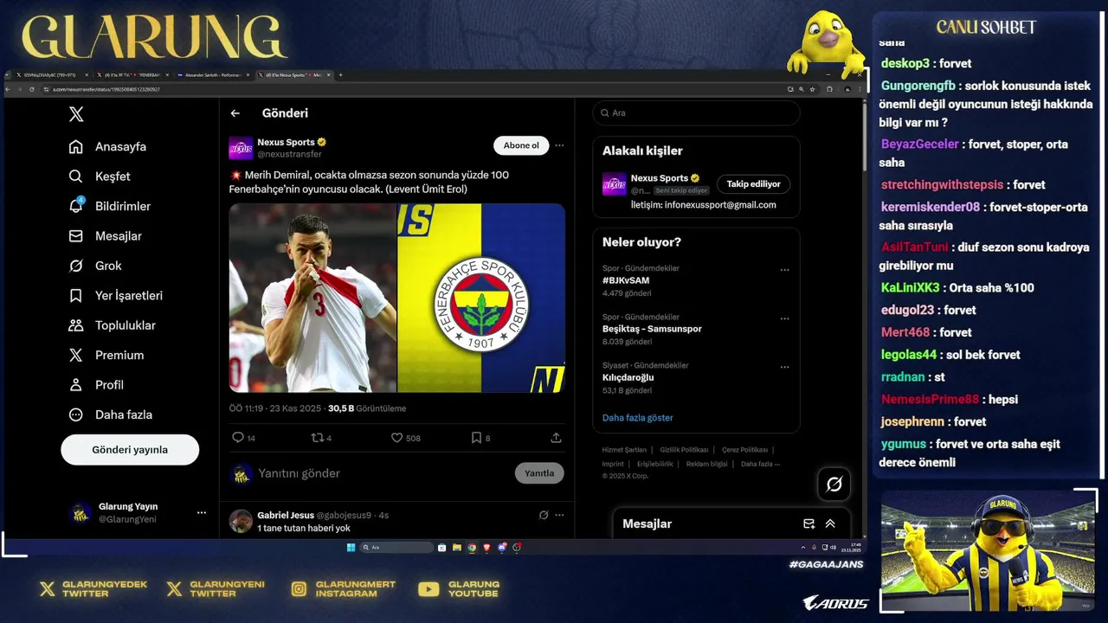1108x623 pixels.
Task: Open options for Kılıçdaroğlu trend
Action: click(x=784, y=367)
